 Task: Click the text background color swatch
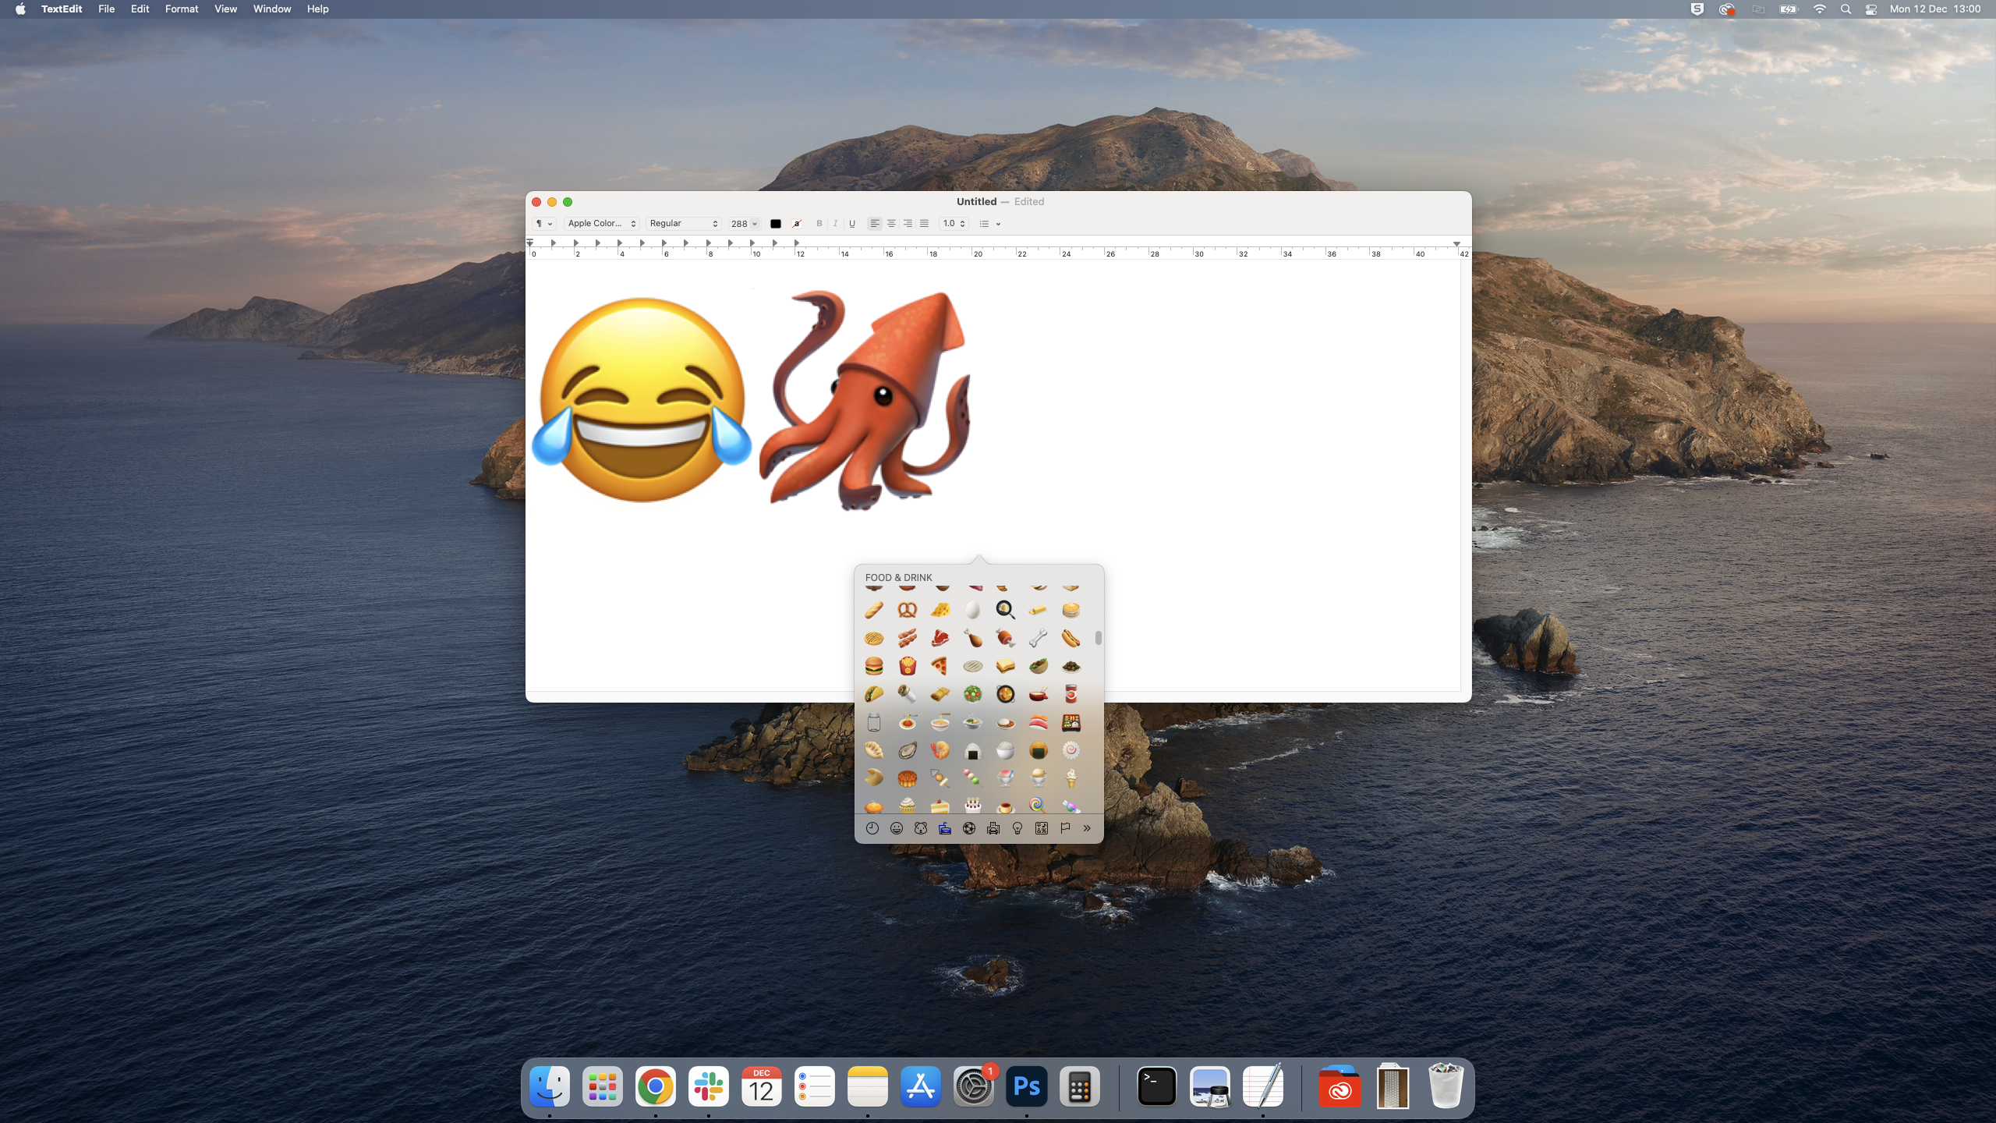click(797, 224)
